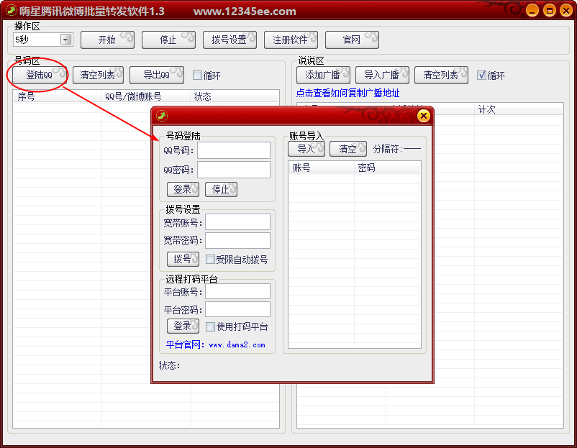The width and height of the screenshot is (577, 448).
Task: Click 登录 under 远程打码平台
Action: click(x=183, y=326)
